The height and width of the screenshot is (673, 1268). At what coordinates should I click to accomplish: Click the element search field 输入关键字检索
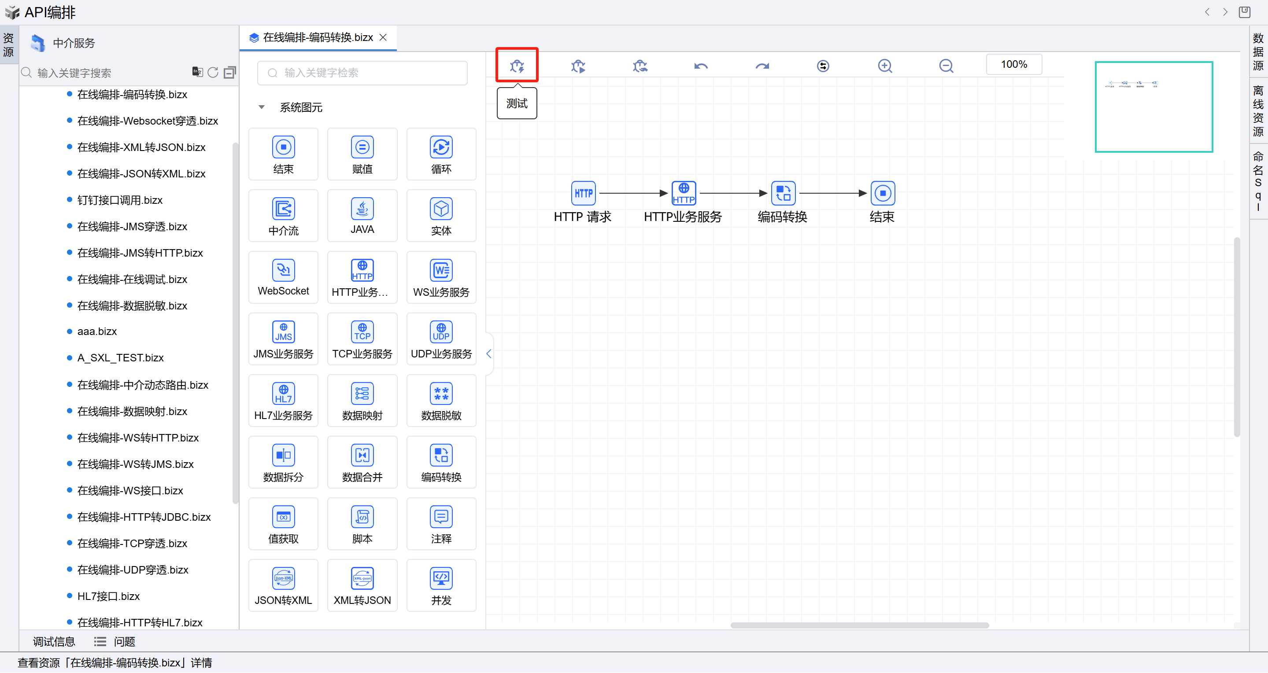[x=362, y=73]
